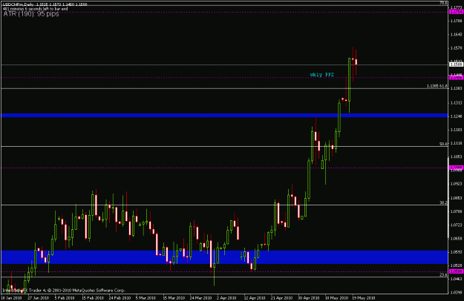Click the 15 Feb 2010 date label
Viewport: 464px width, 301px height.
[93, 298]
